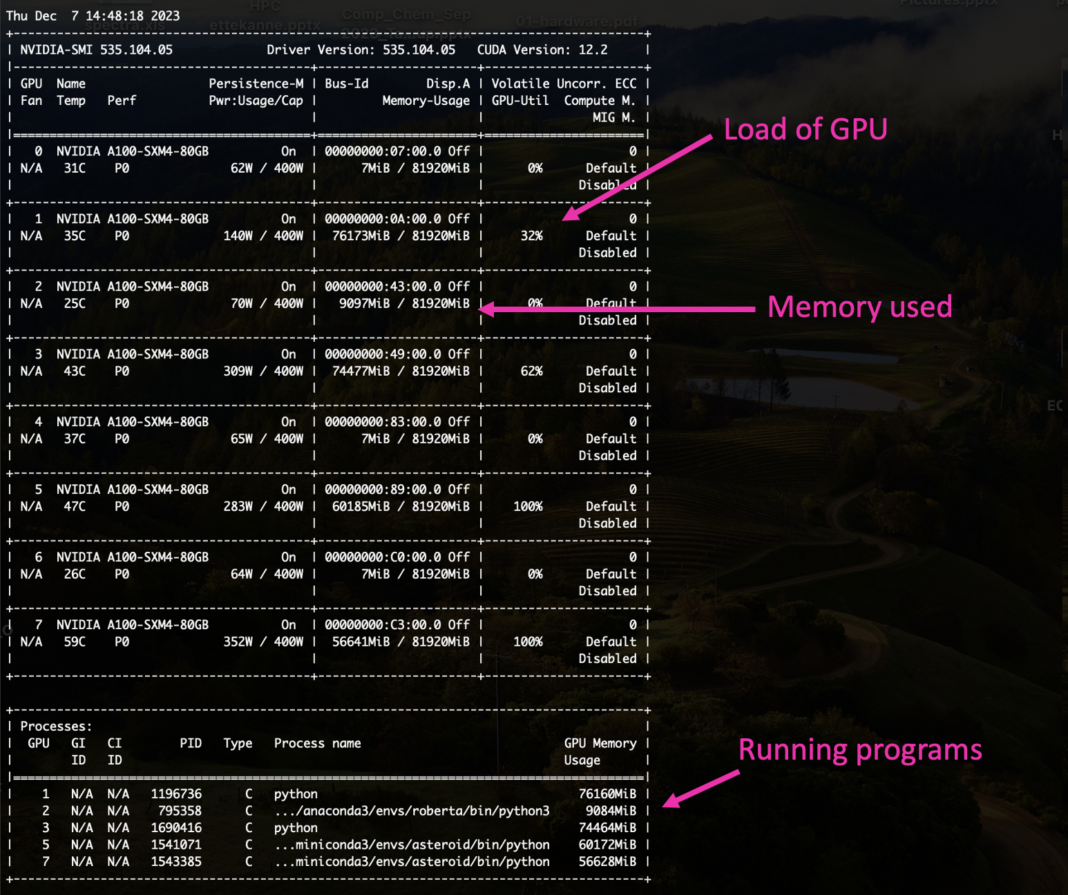Click Driver Version: 535.104.05
The width and height of the screenshot is (1068, 895).
click(x=361, y=50)
